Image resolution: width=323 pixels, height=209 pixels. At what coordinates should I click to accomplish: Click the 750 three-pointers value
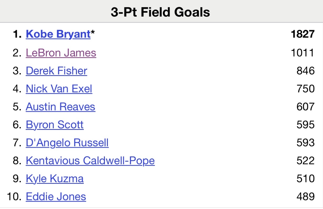[305, 89]
